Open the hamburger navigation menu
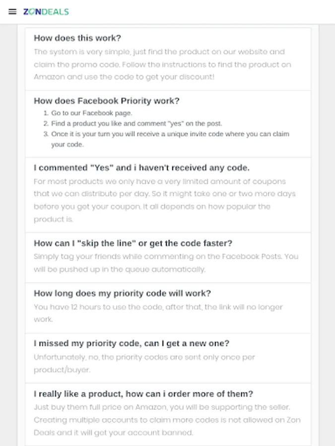335x446 pixels. pos(12,12)
